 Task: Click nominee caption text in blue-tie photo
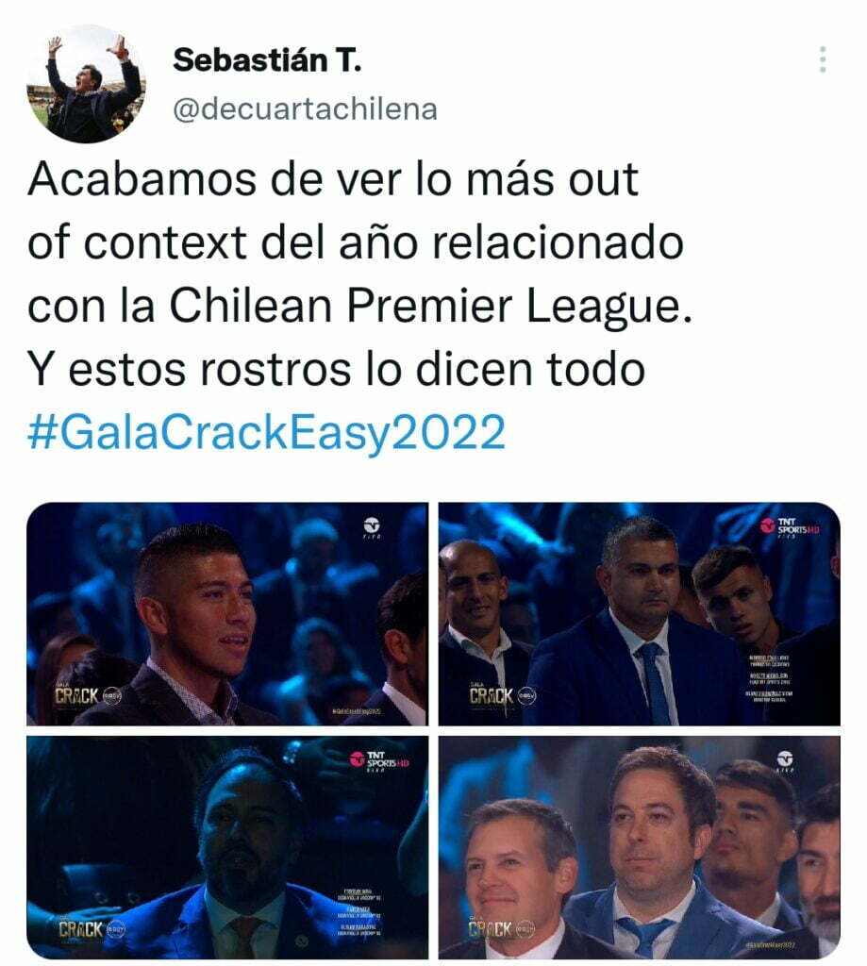(770, 679)
